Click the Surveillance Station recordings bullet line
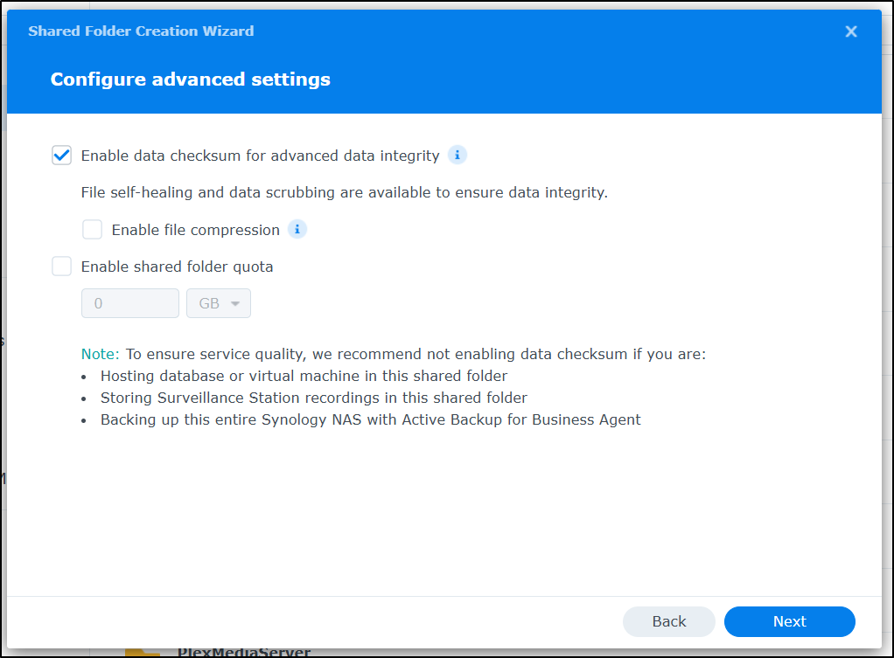894x658 pixels. click(x=313, y=398)
